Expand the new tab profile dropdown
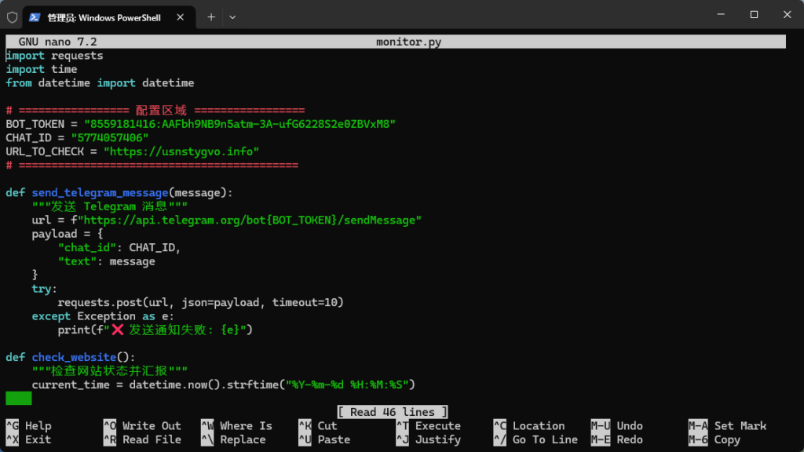 pyautogui.click(x=232, y=16)
